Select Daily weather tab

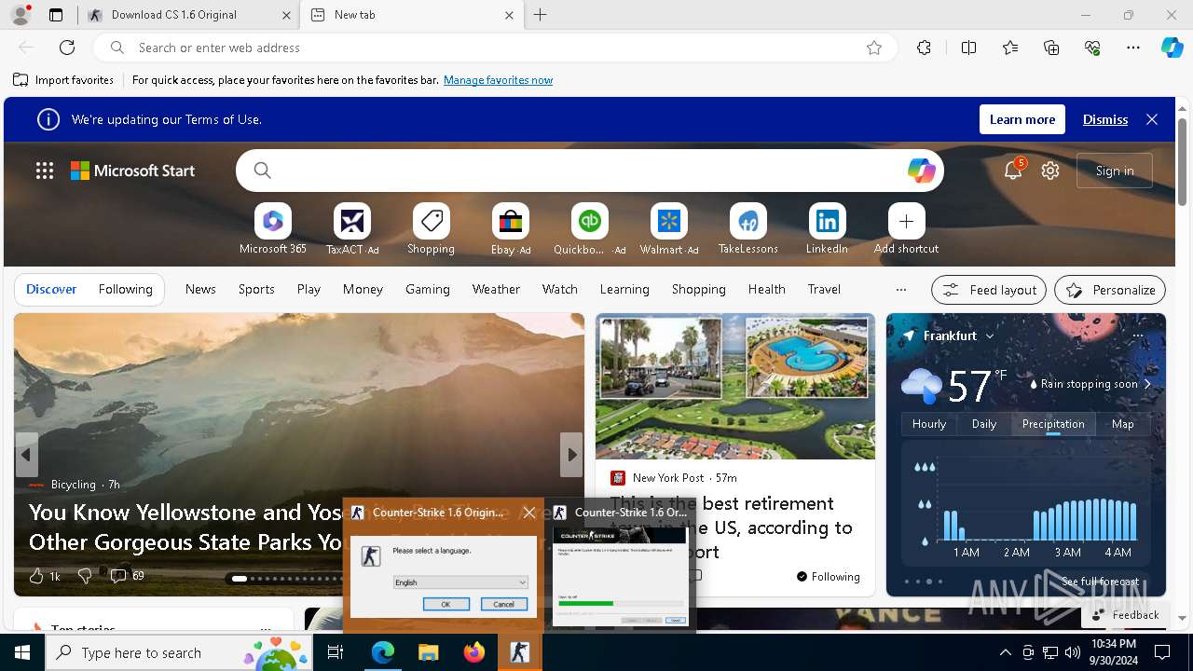coord(984,424)
